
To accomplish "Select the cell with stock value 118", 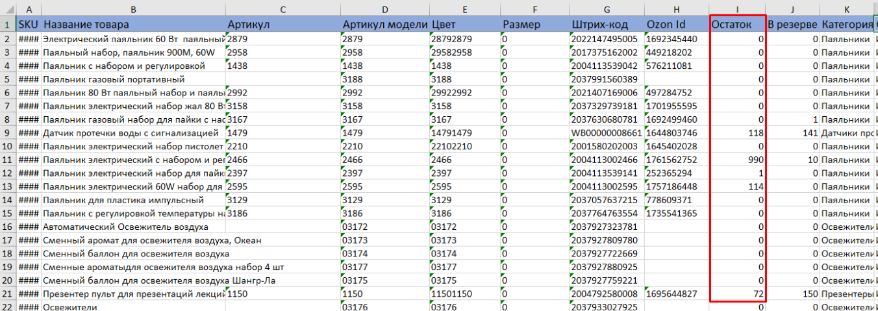I will [737, 133].
